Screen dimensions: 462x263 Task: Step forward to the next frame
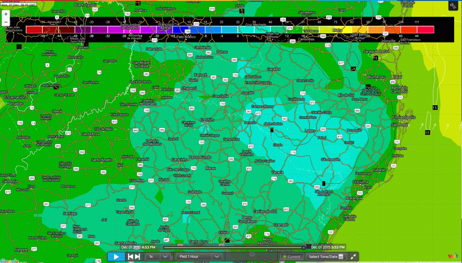click(x=137, y=257)
